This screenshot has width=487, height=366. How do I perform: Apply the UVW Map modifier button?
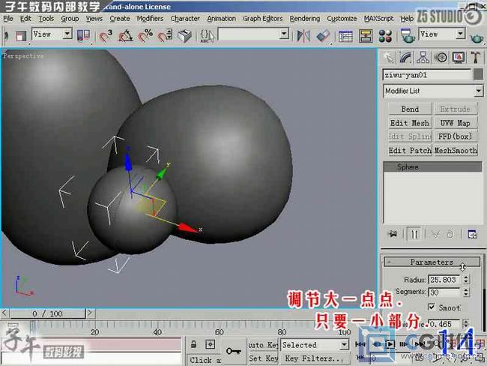(x=456, y=123)
